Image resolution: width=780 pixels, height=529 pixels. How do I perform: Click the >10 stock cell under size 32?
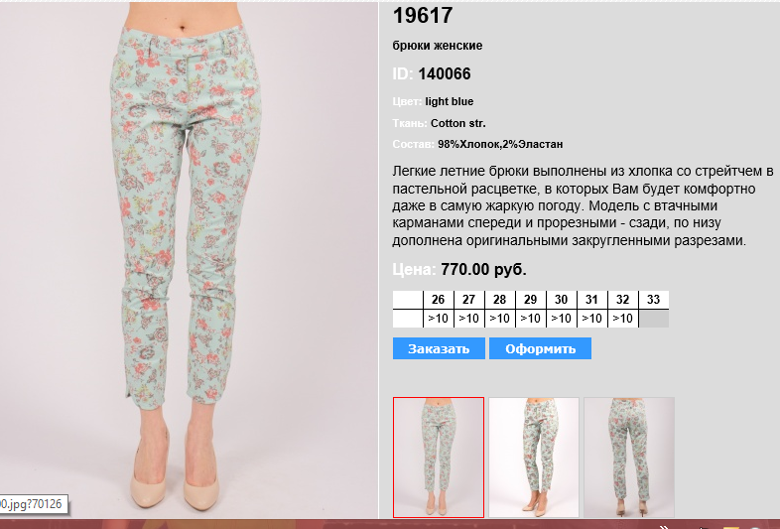[x=623, y=319]
